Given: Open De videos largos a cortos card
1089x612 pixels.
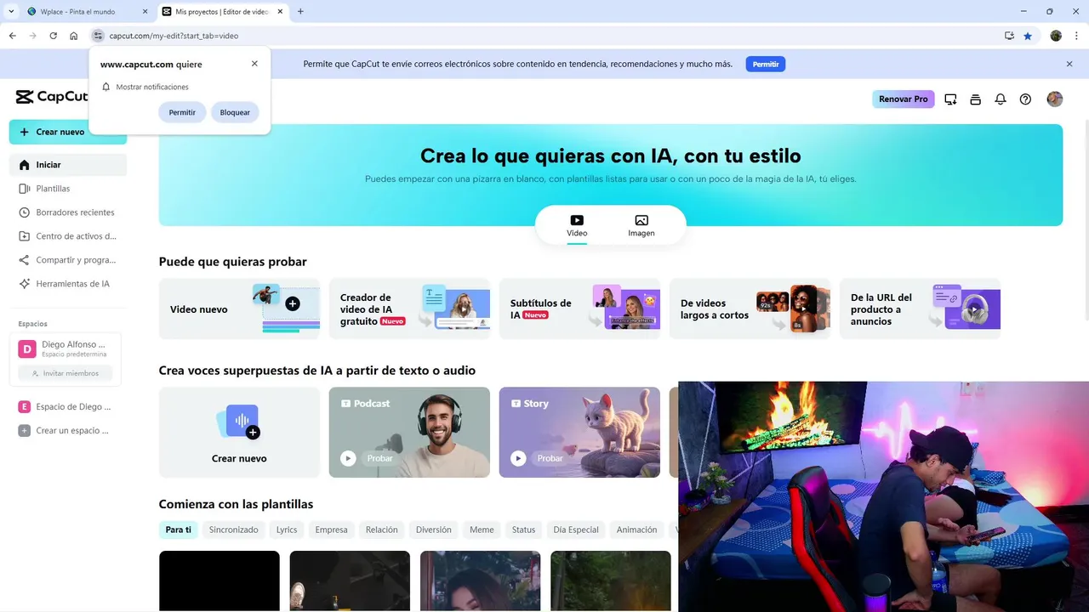Looking at the screenshot, I should [x=750, y=309].
